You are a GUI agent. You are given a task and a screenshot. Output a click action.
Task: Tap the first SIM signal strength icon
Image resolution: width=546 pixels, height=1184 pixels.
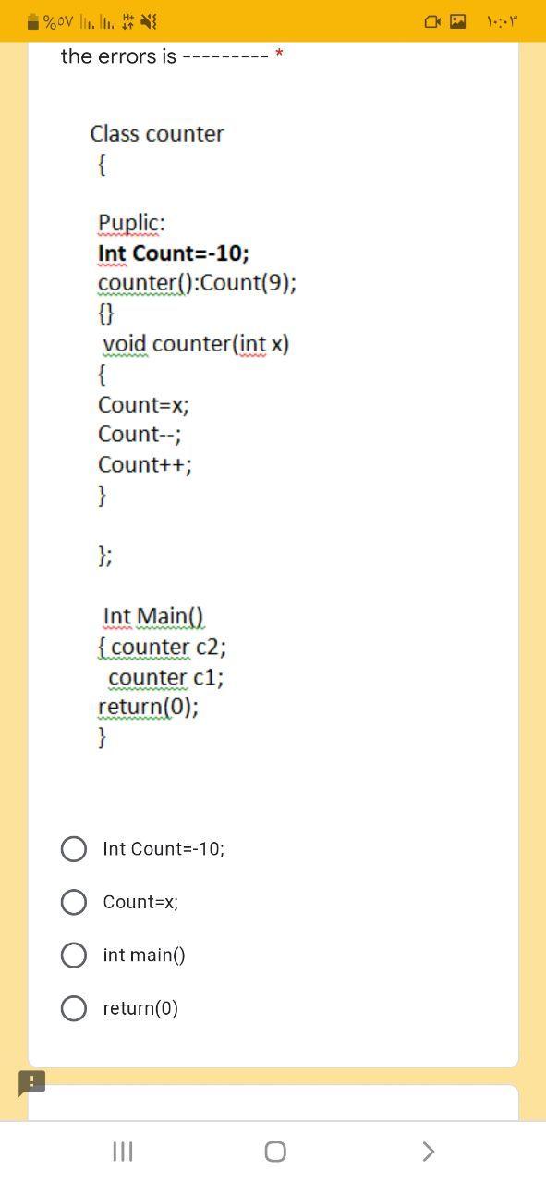click(x=88, y=22)
